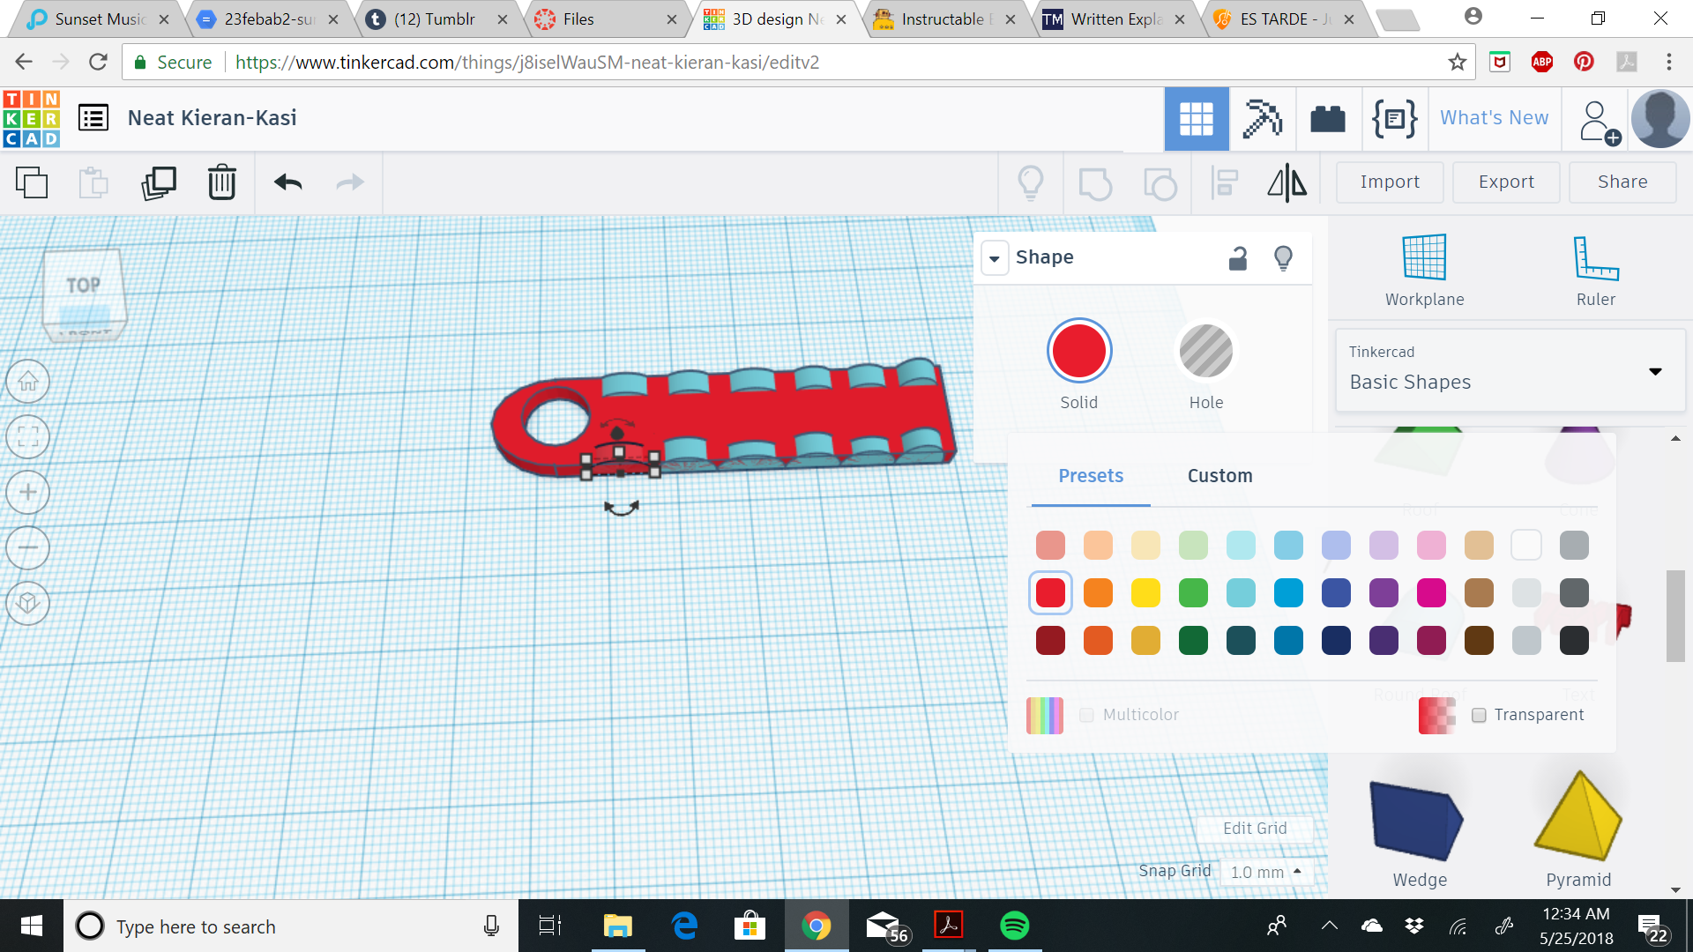Viewport: 1693px width, 952px height.
Task: Click the Tinkercad logo
Action: pyautogui.click(x=32, y=118)
